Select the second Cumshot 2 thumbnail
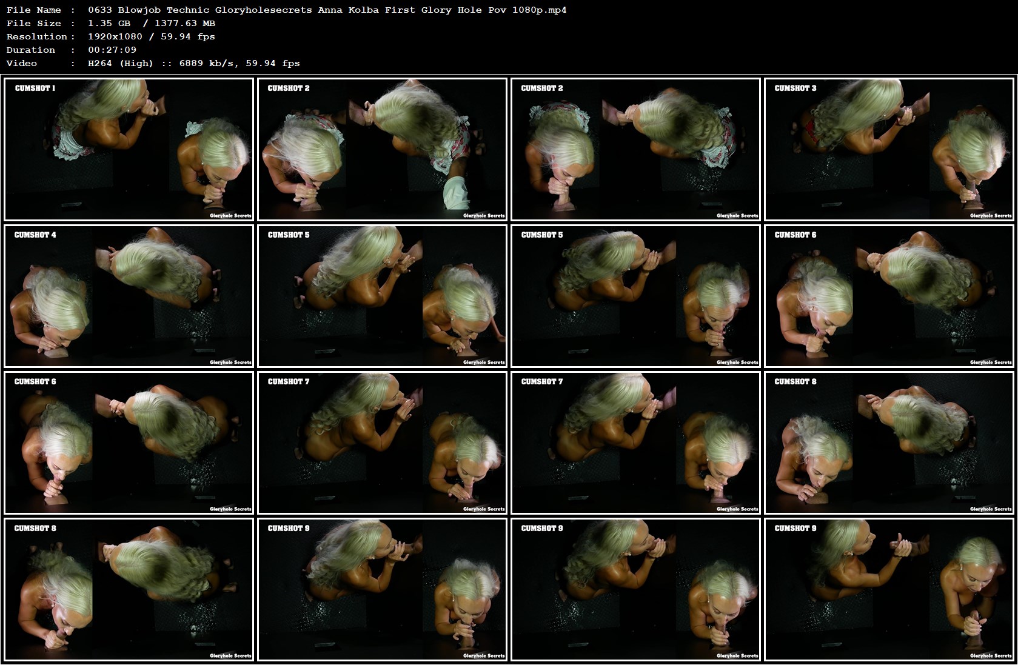The width and height of the screenshot is (1018, 665). click(x=635, y=149)
